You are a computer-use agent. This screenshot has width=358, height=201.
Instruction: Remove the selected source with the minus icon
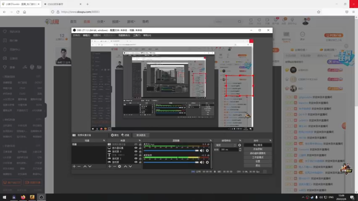tap(115, 166)
